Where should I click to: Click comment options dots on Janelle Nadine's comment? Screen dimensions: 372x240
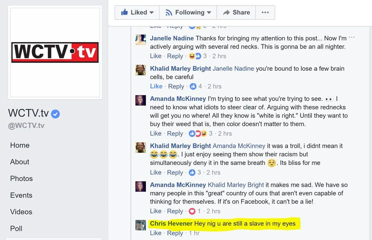coord(352,37)
